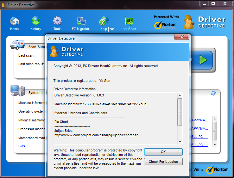This screenshot has height=178, width=234.
Task: Close the About Driver Detective dialog
Action: click(182, 37)
